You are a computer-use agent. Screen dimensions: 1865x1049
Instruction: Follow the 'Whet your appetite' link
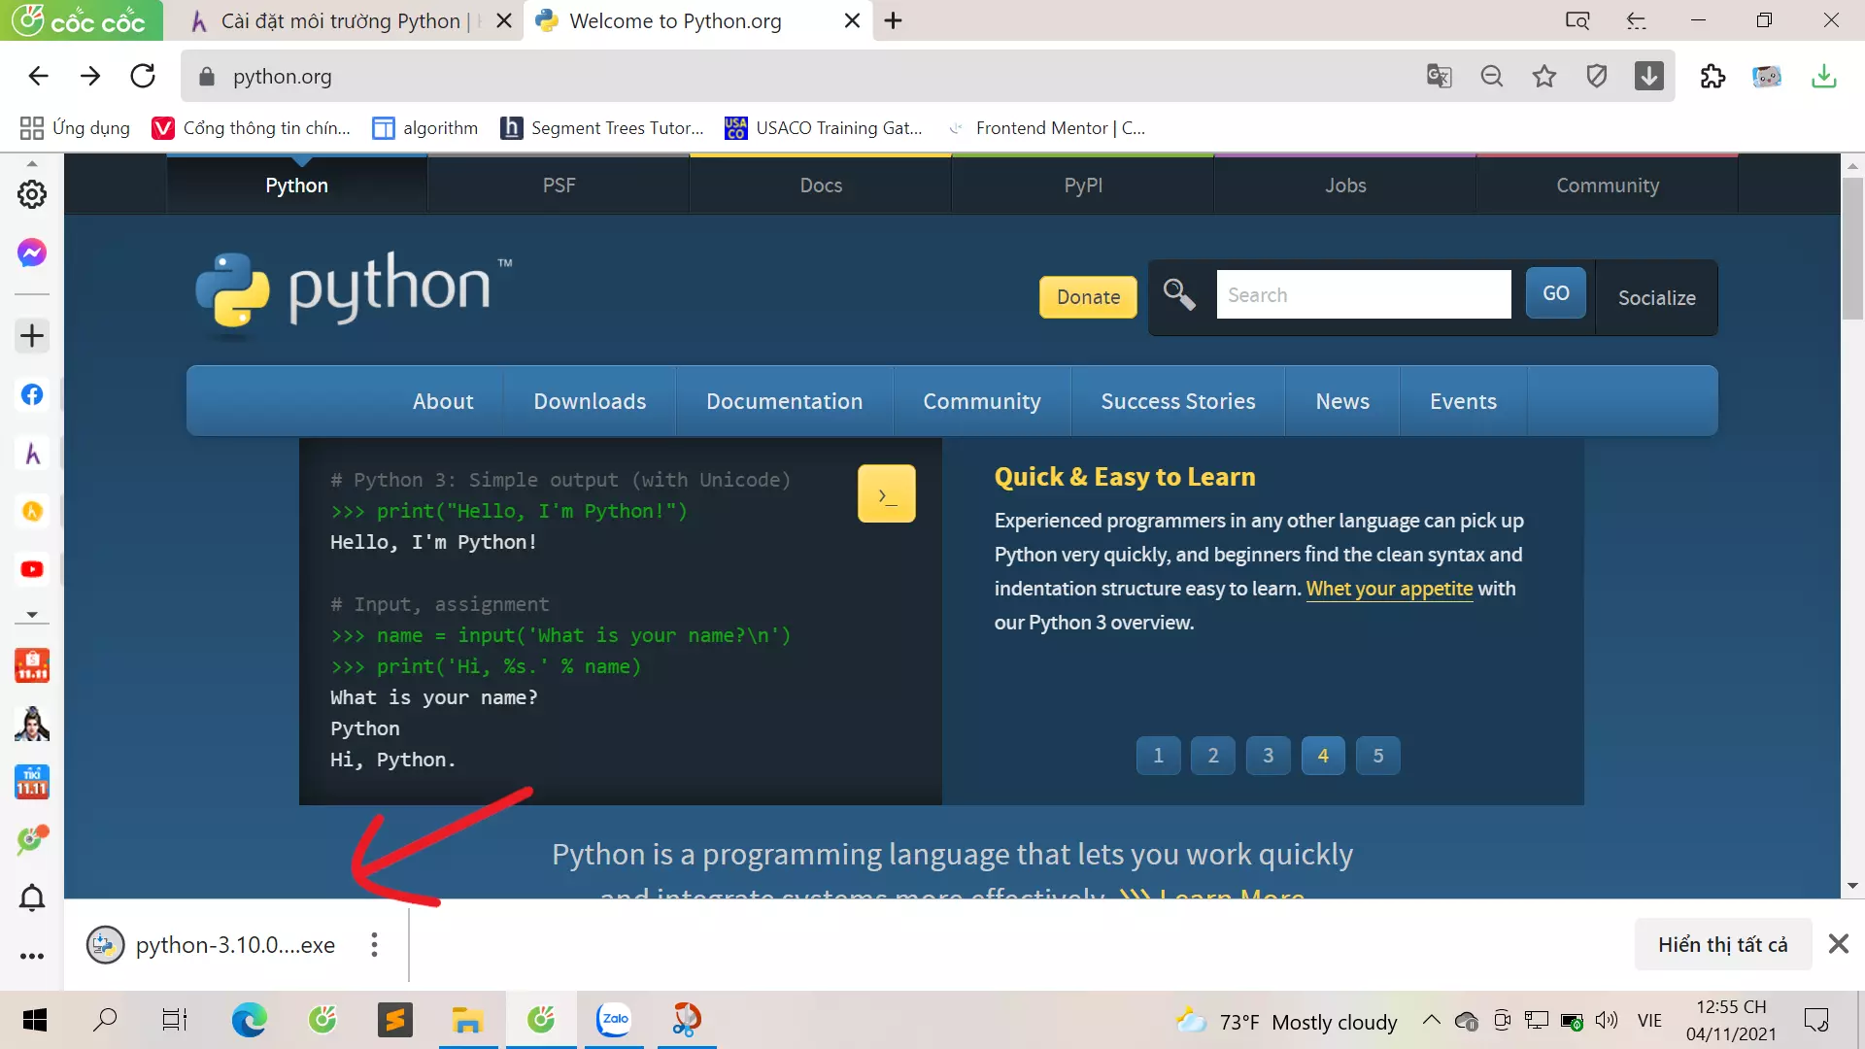[x=1389, y=589]
